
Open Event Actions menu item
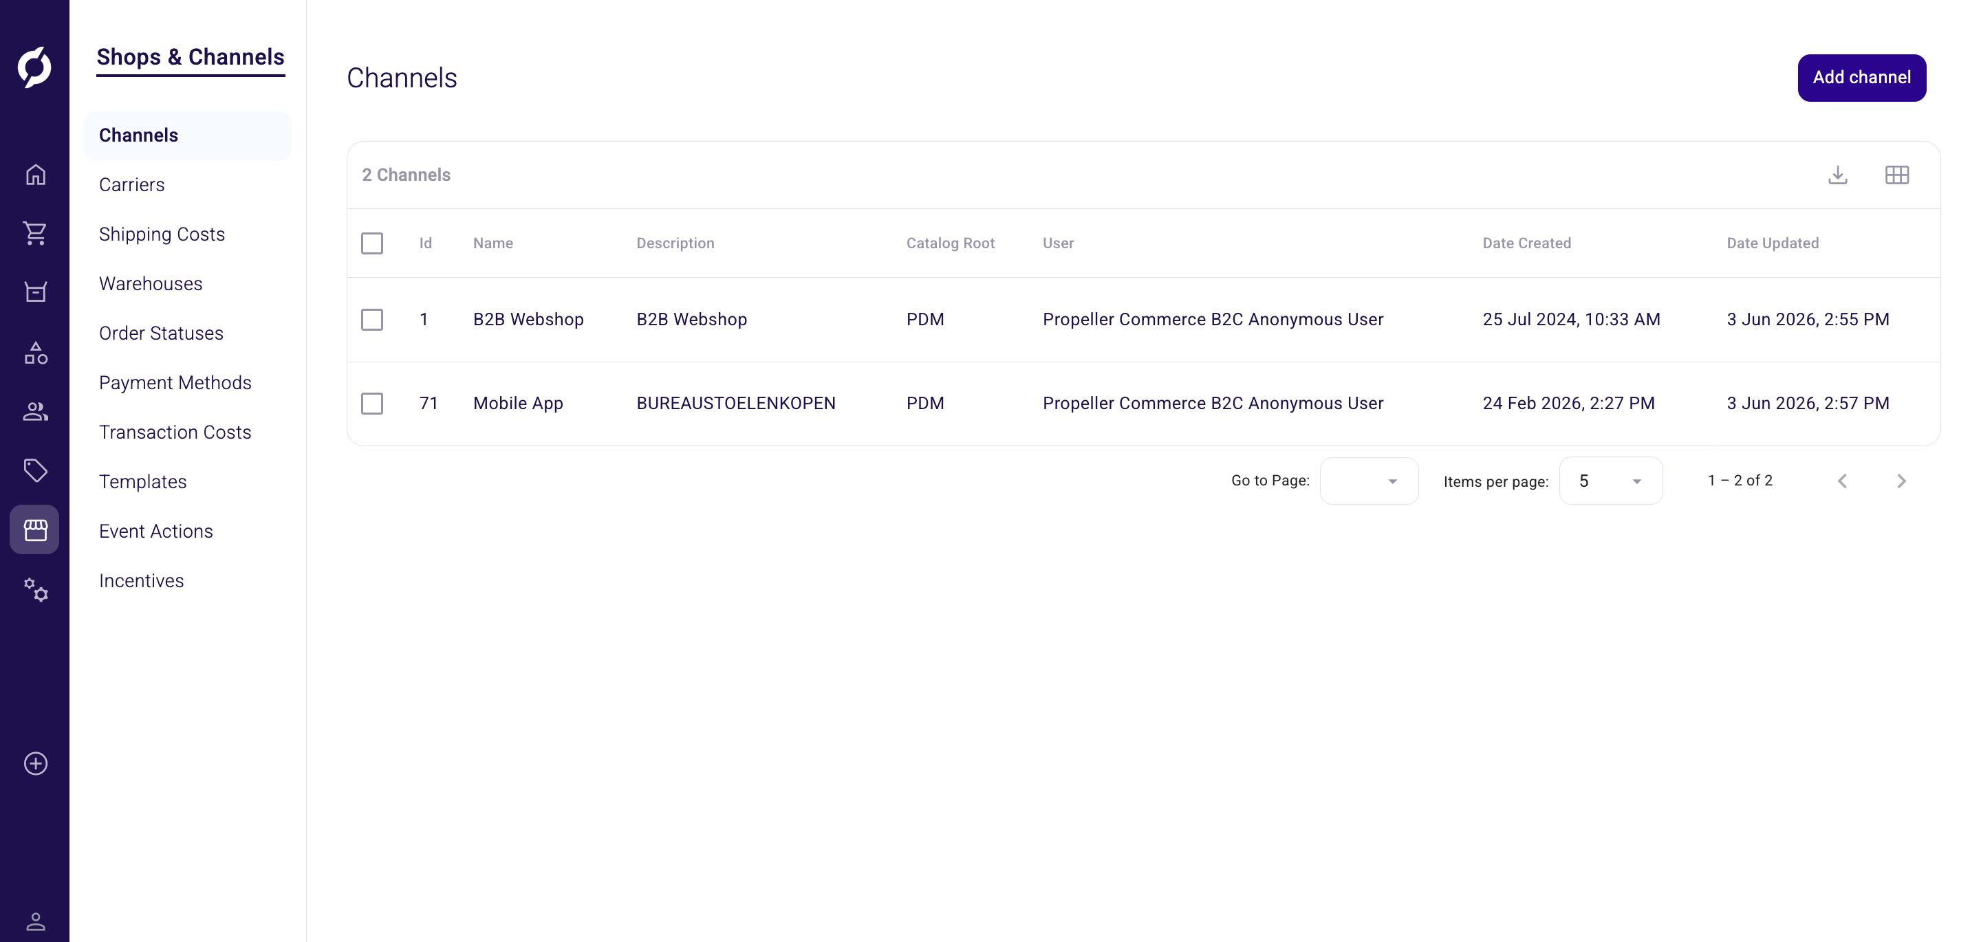tap(156, 532)
